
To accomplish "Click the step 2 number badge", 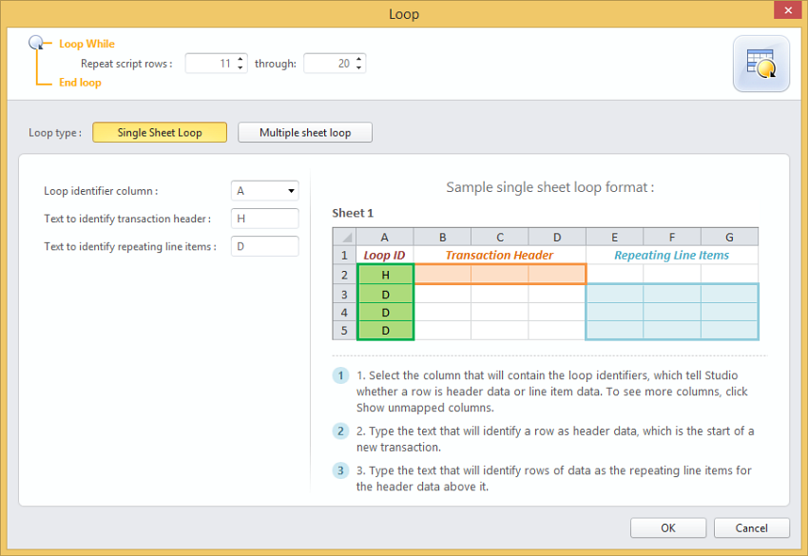I will 340,431.
